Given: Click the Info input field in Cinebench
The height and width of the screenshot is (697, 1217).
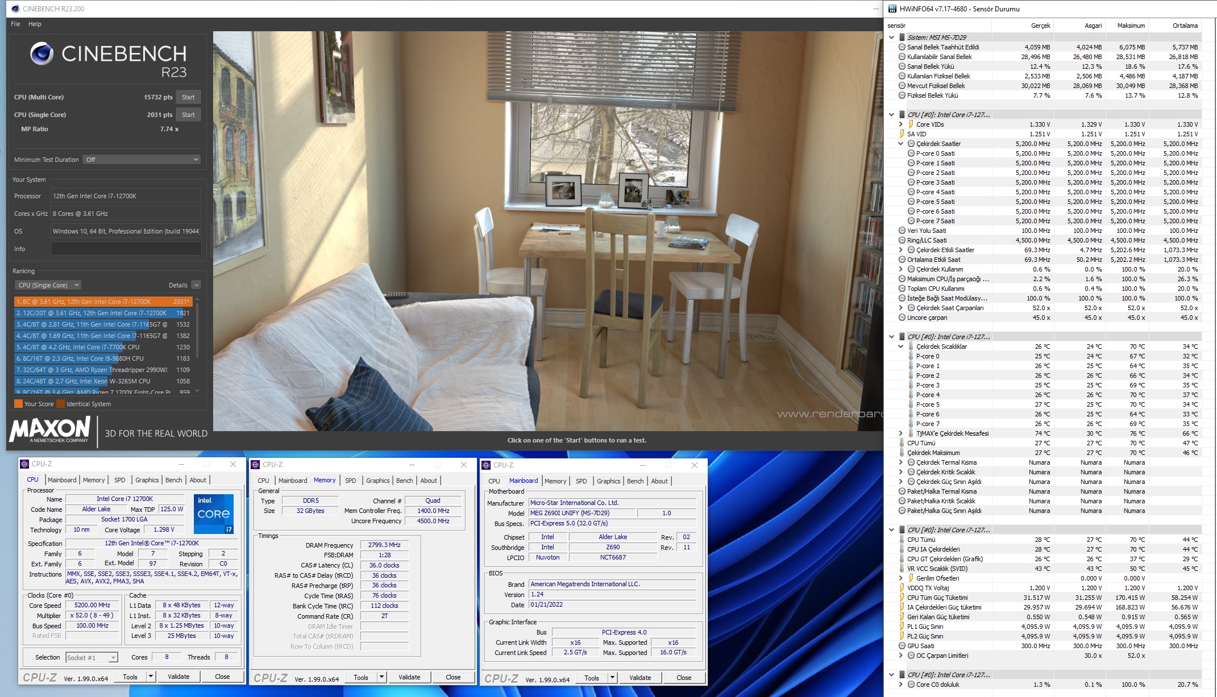Looking at the screenshot, I should coord(126,249).
